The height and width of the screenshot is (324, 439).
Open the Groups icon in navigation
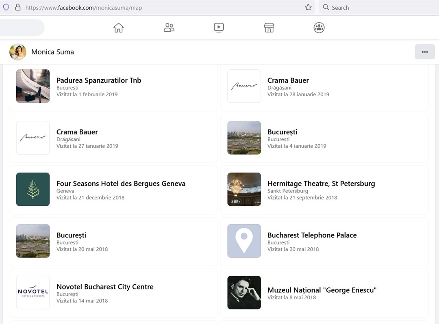click(x=319, y=28)
